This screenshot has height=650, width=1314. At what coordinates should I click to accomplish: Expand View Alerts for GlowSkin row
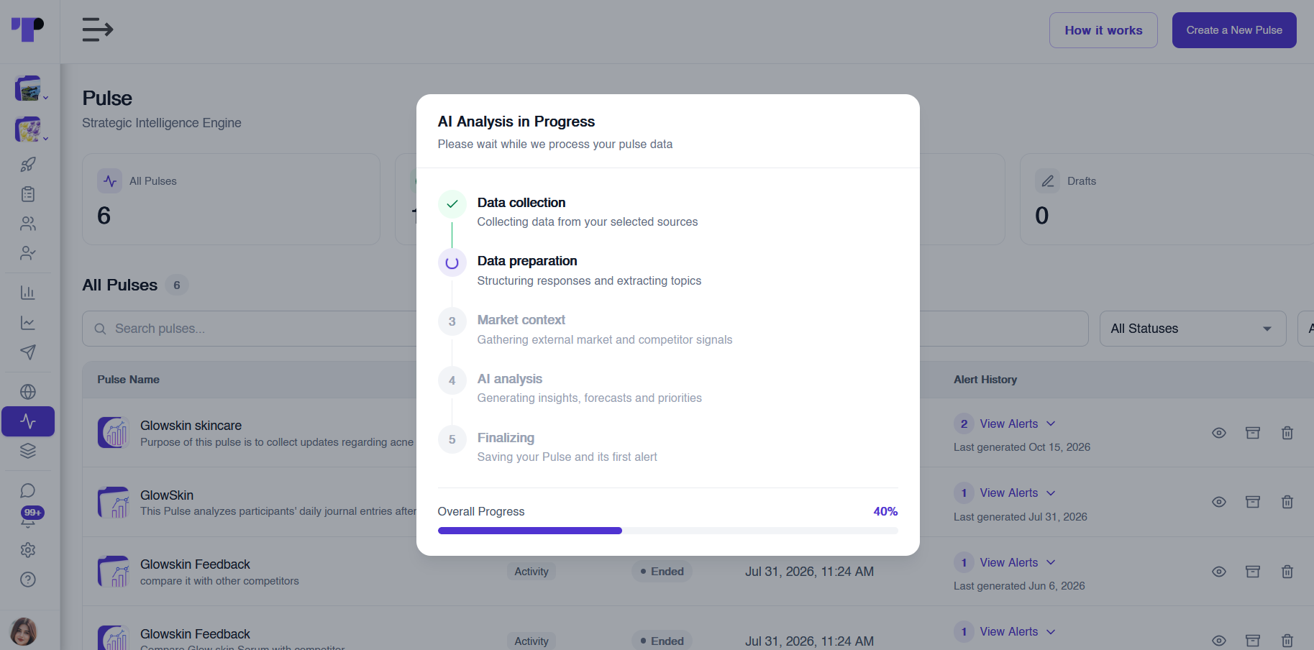pos(1017,493)
